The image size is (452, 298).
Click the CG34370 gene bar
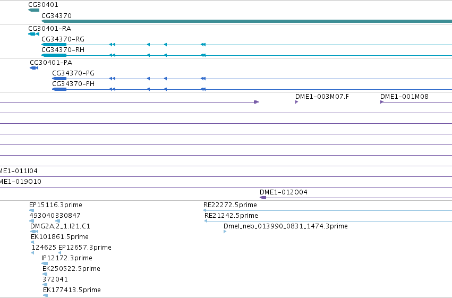coord(247,21)
